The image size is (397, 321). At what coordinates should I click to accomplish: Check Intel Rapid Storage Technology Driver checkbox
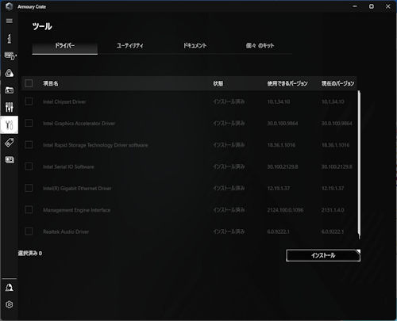(x=29, y=145)
